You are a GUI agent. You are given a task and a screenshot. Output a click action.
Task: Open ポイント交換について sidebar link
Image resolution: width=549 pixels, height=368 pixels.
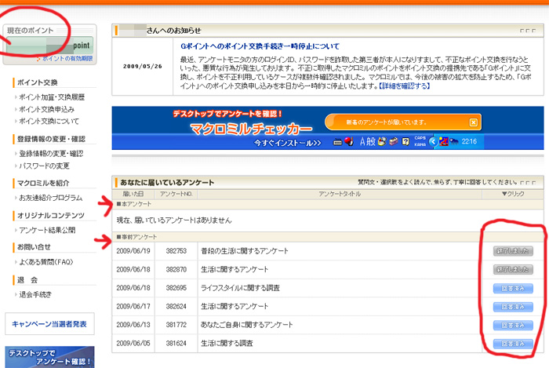(49, 121)
